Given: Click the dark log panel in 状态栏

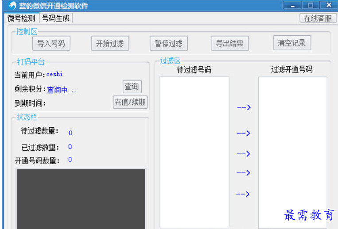Looking at the screenshot, I should (x=81, y=199).
